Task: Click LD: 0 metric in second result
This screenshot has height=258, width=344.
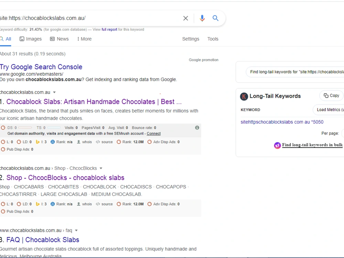Action: [x=24, y=204]
